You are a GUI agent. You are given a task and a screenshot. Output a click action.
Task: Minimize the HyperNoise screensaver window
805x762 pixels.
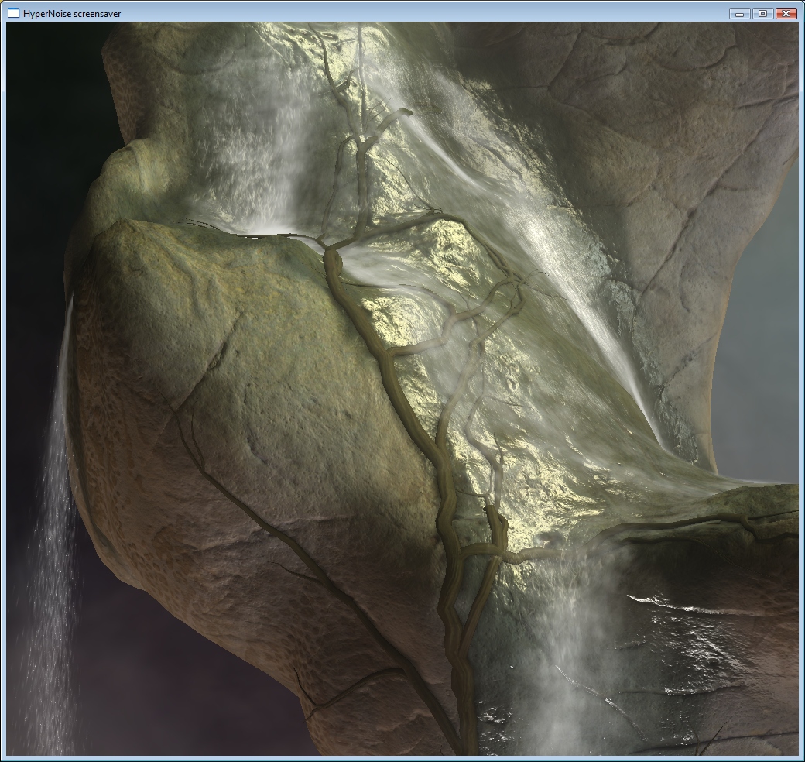click(739, 13)
